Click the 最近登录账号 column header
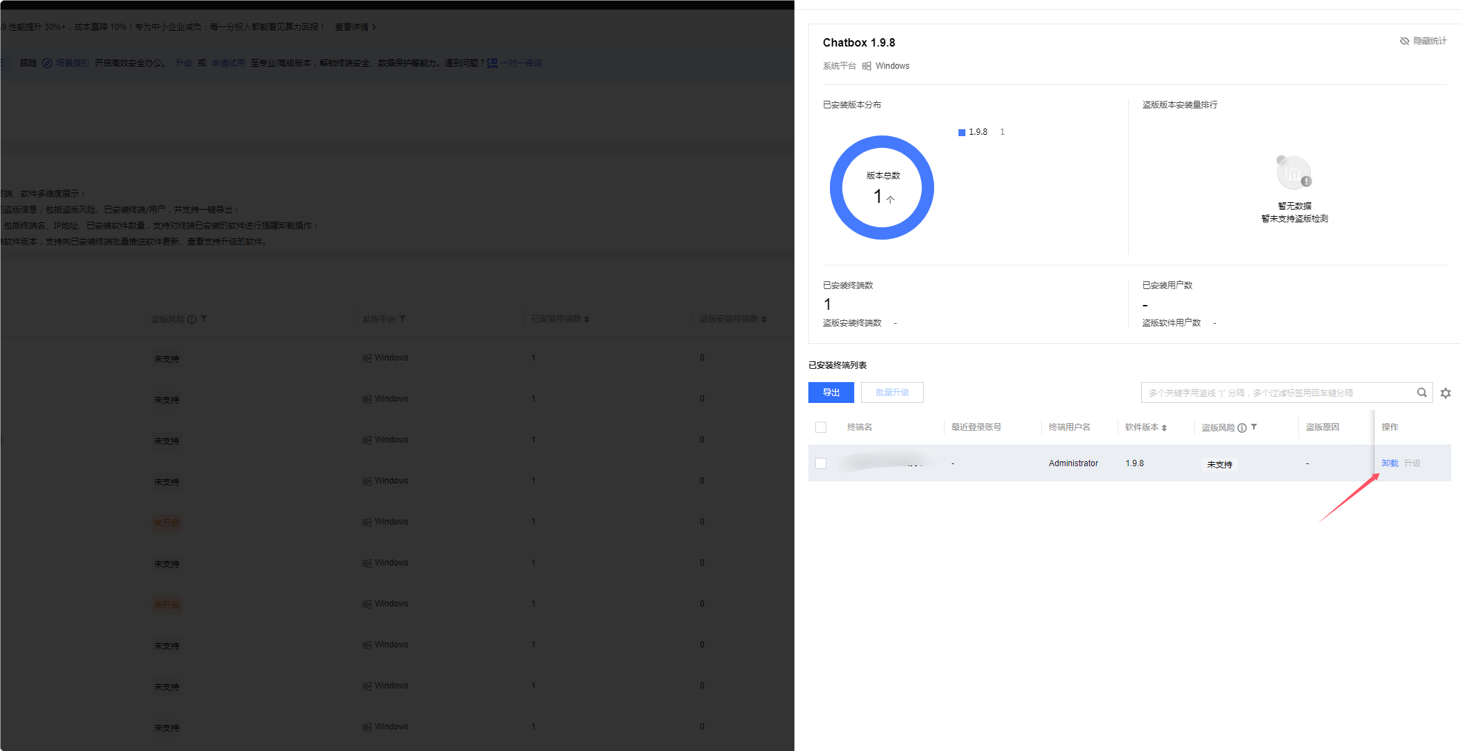 point(977,427)
